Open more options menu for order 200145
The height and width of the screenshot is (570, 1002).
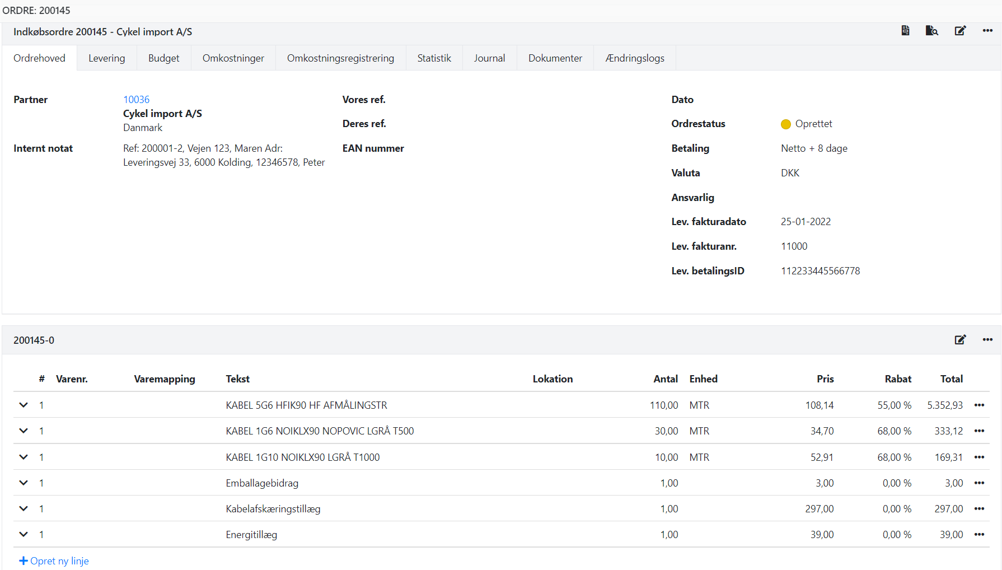[987, 31]
